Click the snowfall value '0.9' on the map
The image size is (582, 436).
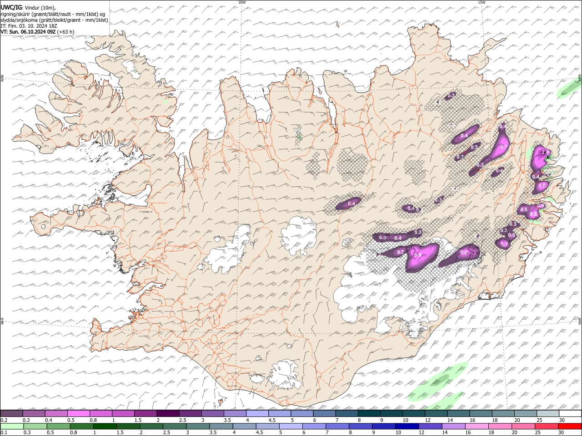pyautogui.click(x=418, y=255)
